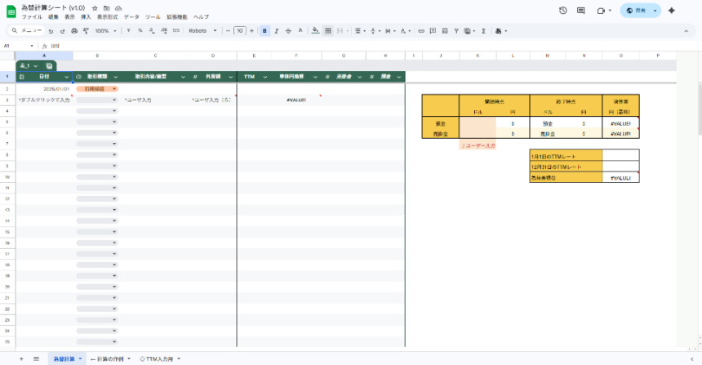Image resolution: width=702 pixels, height=365 pixels.
Task: Star the 為替計算シート document
Action: [96, 7]
